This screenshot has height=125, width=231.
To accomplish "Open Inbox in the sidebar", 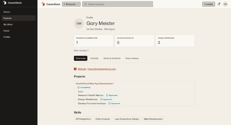I will click(x=19, y=31).
